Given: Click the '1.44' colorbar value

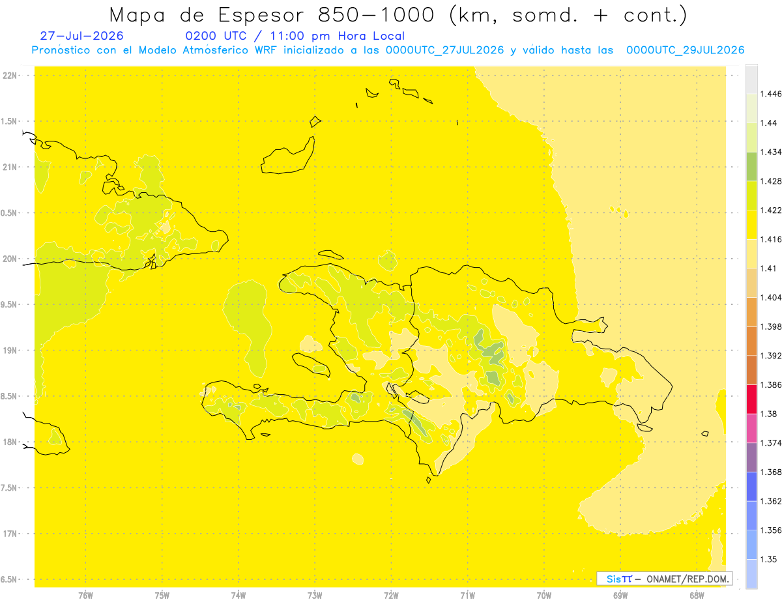Looking at the screenshot, I should point(769,122).
